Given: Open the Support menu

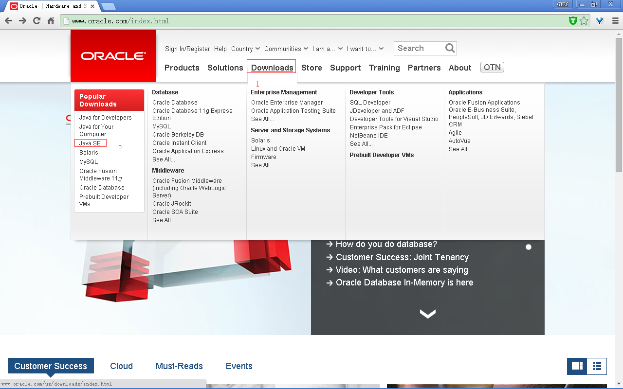Looking at the screenshot, I should point(346,68).
